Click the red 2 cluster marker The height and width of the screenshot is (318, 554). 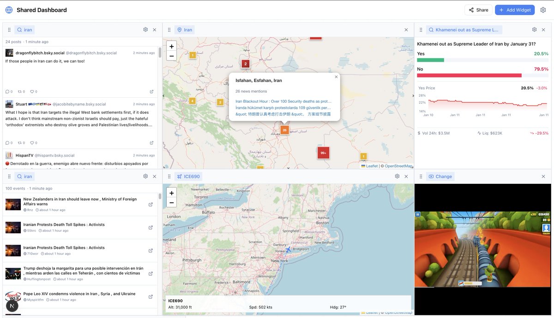[x=246, y=64]
